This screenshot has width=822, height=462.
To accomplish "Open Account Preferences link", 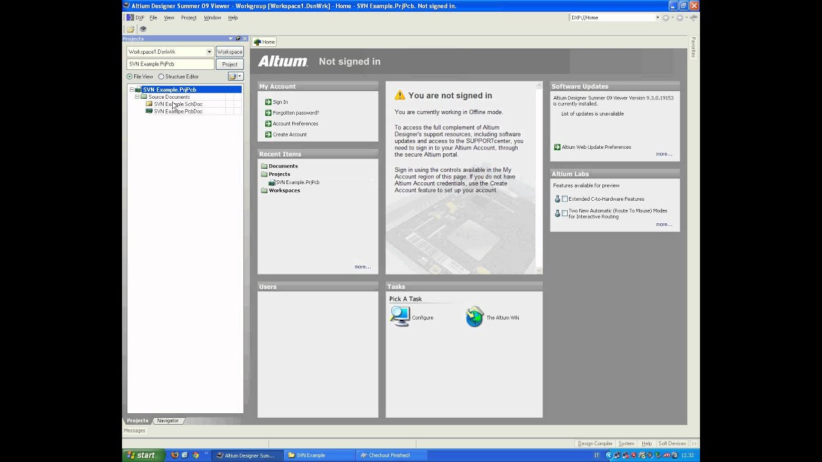I will (x=295, y=124).
